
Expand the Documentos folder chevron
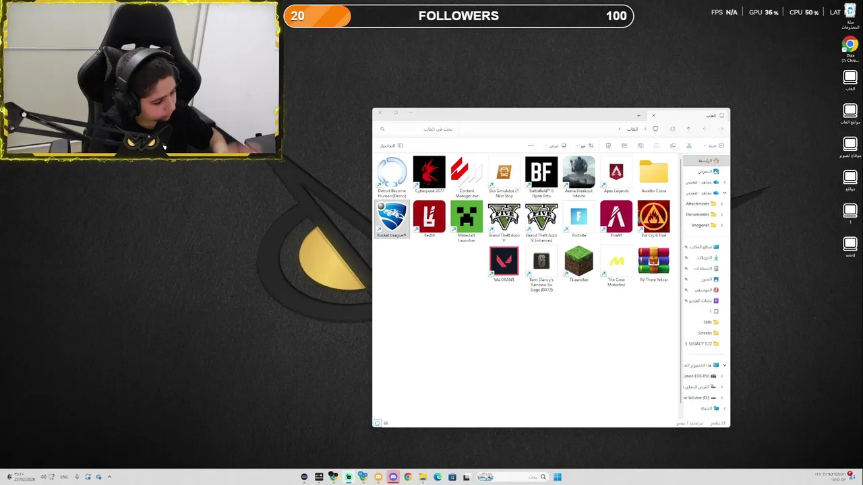point(722,214)
